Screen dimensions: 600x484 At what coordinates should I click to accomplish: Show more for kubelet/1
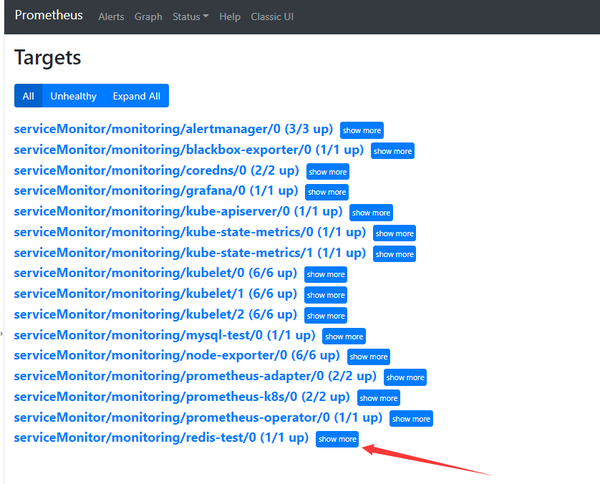tap(326, 295)
